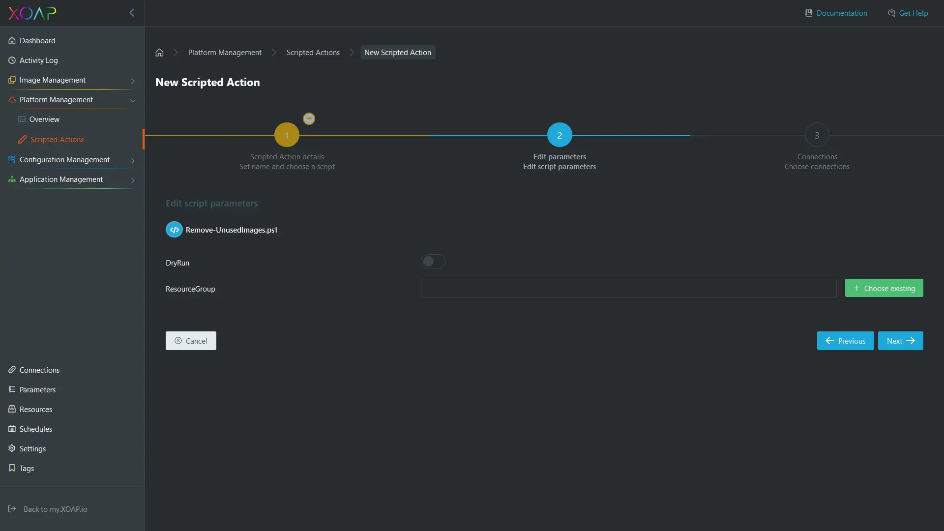Click the script code icon beside Remove-UnusedImages.ps1
Image resolution: width=944 pixels, height=531 pixels.
[174, 230]
